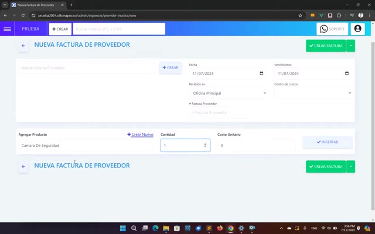Open Chrome three-dot menu
Screen dimensions: 375x234
pyautogui.click(x=369, y=15)
